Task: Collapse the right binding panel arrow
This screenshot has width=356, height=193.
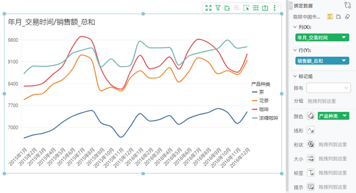Action: pyautogui.click(x=291, y=6)
